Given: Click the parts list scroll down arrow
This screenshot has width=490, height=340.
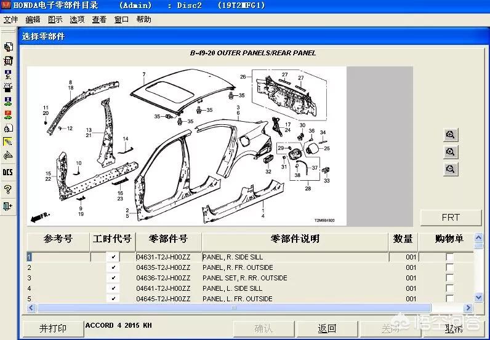Looking at the screenshot, I should click(478, 297).
